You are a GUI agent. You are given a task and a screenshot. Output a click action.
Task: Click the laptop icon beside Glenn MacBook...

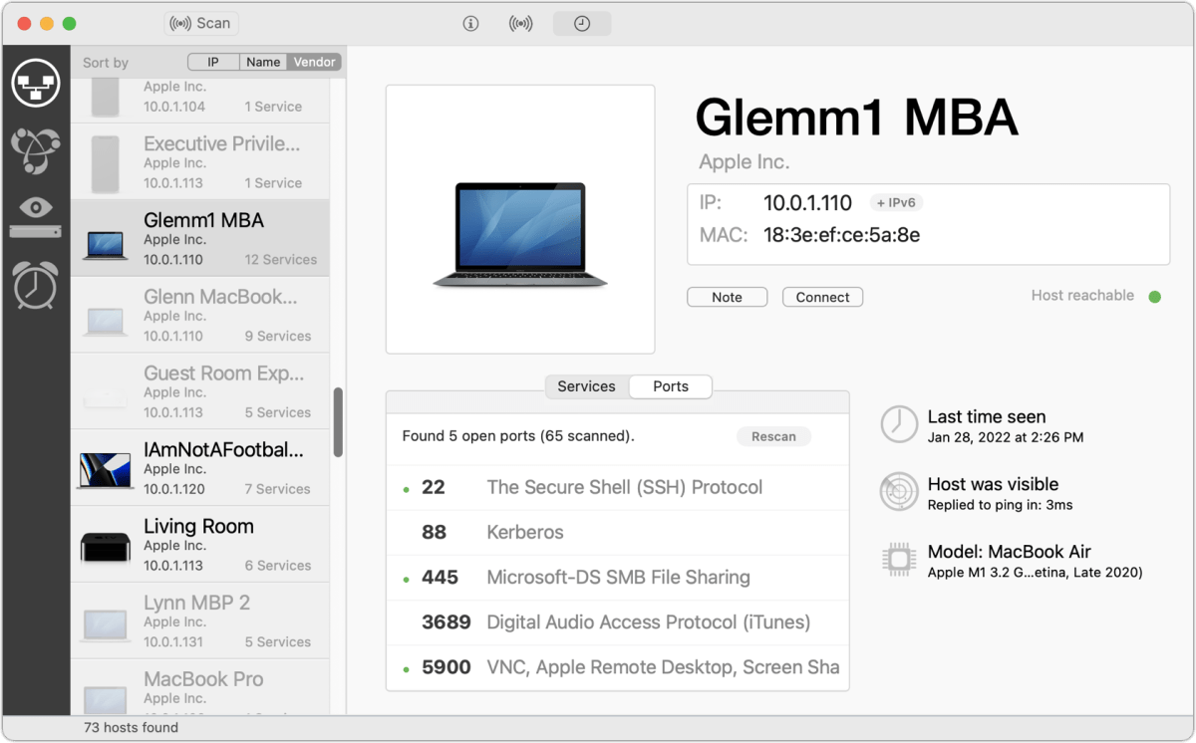(106, 321)
